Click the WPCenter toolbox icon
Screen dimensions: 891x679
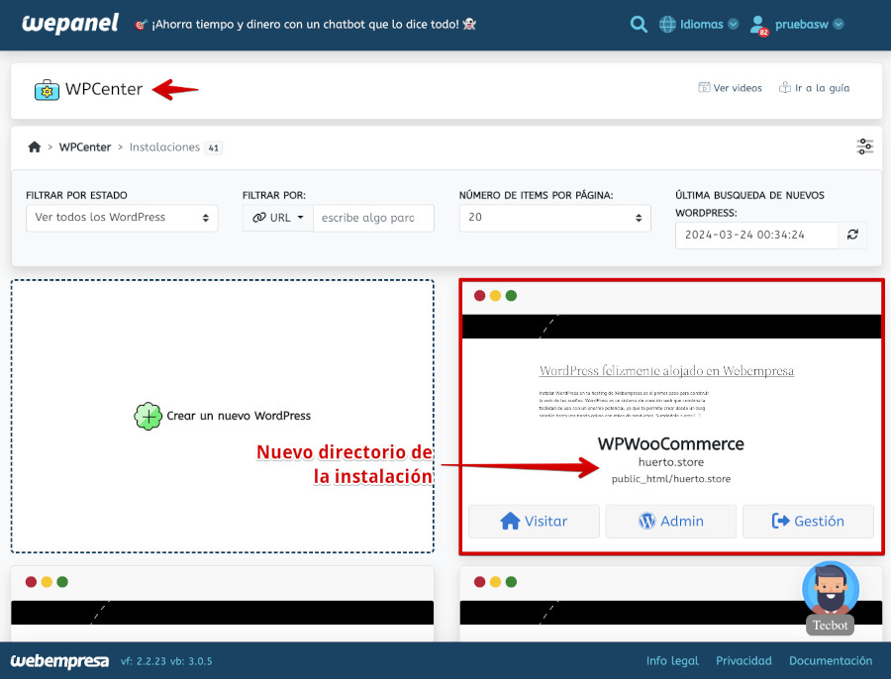[47, 90]
